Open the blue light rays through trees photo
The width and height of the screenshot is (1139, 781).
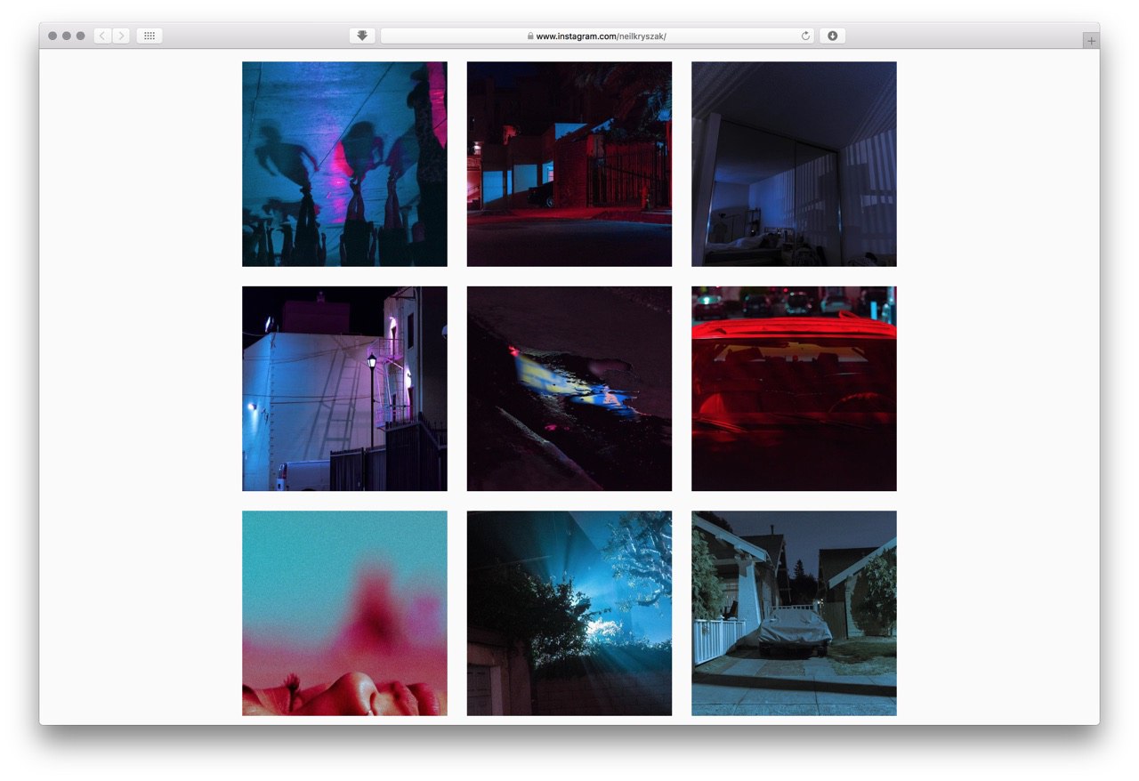tap(569, 613)
